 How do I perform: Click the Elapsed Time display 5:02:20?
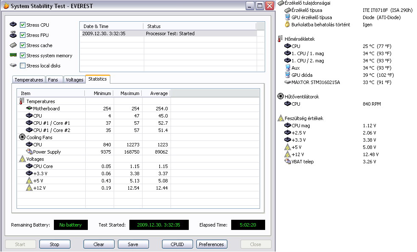[248, 225]
